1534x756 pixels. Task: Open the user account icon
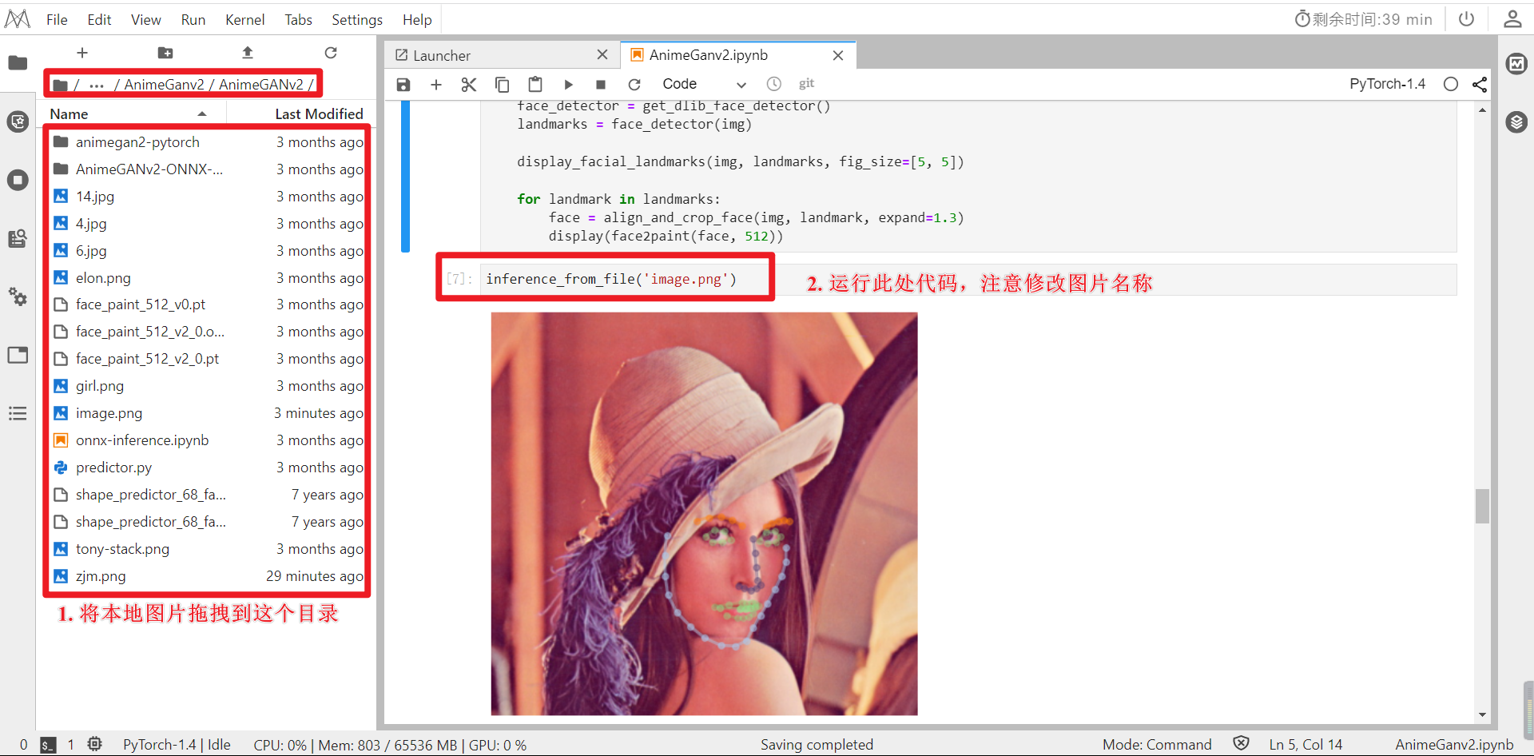click(x=1512, y=18)
